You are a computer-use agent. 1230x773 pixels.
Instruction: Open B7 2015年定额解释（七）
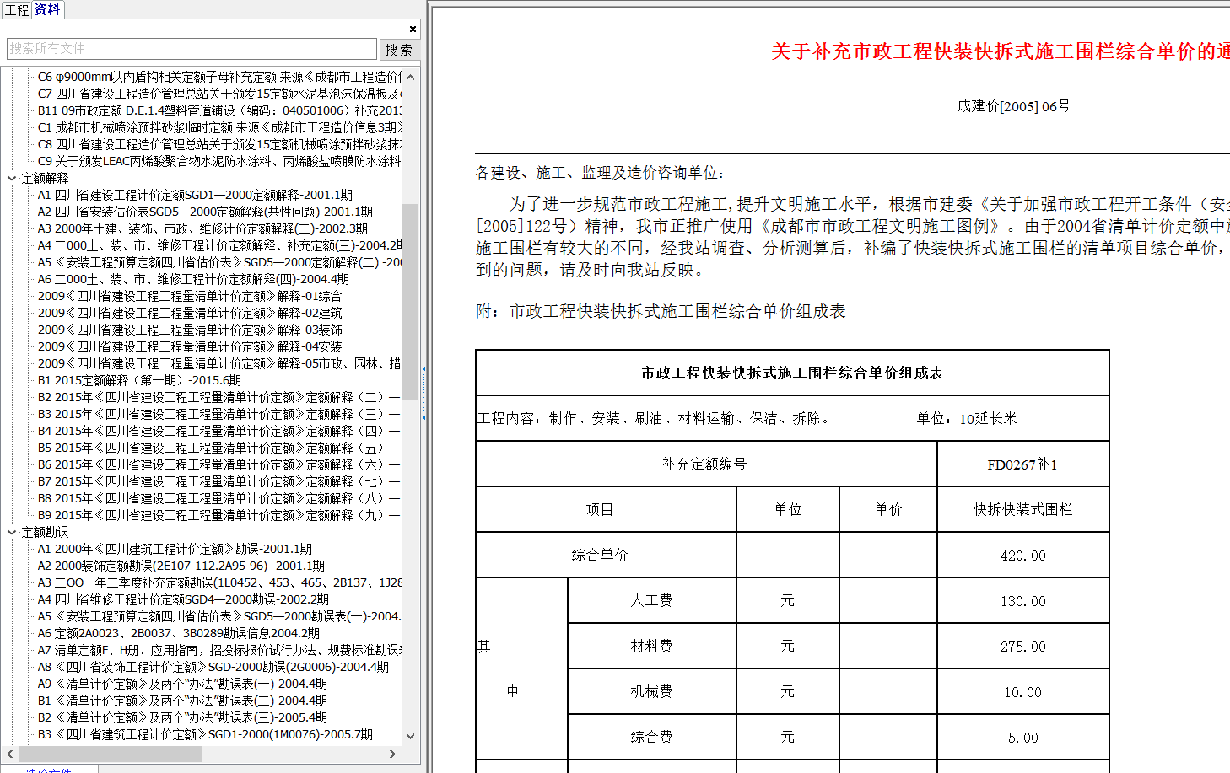pos(219,481)
